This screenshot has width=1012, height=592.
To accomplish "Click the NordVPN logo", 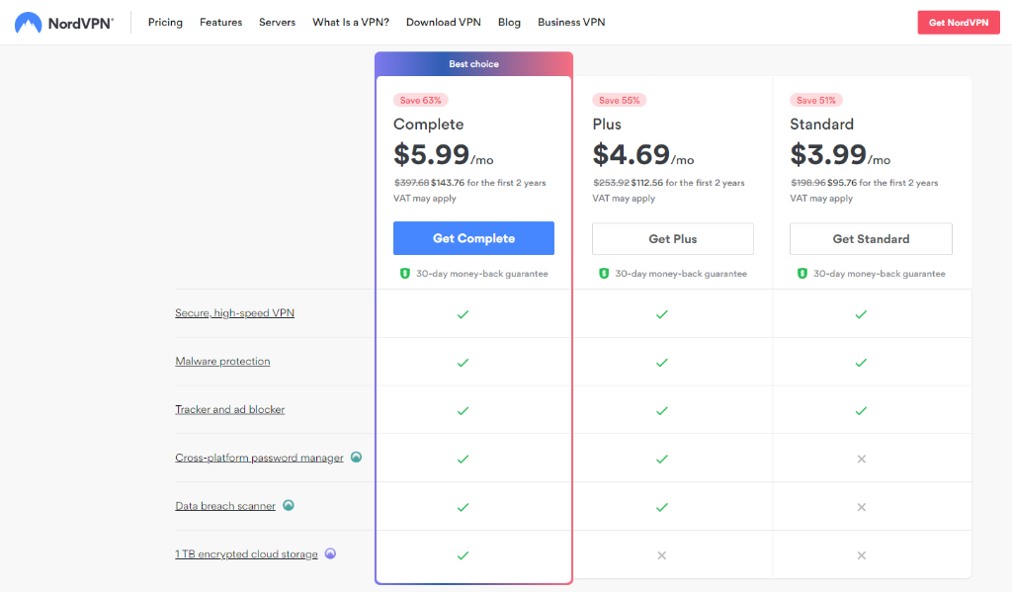I will click(x=64, y=23).
